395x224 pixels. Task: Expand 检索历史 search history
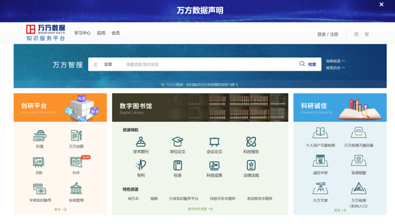(335, 67)
